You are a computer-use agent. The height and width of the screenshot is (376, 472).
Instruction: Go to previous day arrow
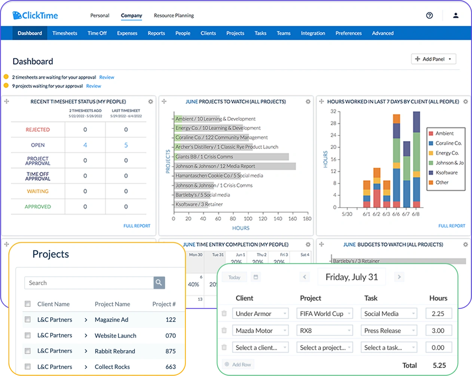tap(304, 277)
